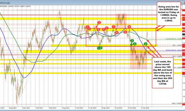Select the 100.0 - 0.95352 Fibonacci label
This screenshot has width=185, height=111.
point(177,103)
